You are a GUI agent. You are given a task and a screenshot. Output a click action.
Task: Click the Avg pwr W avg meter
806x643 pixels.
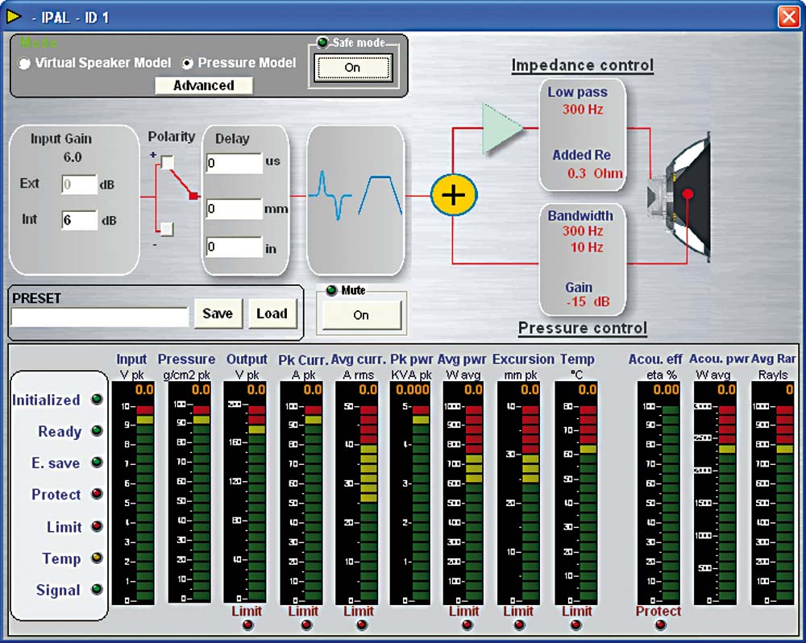pyautogui.click(x=463, y=493)
